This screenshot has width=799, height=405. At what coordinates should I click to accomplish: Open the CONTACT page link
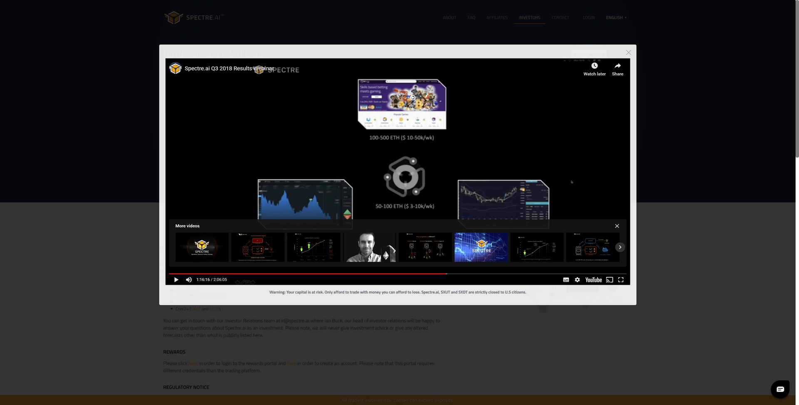click(560, 17)
